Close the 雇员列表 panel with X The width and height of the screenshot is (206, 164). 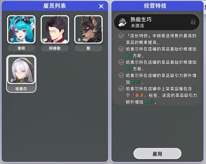[101, 6]
